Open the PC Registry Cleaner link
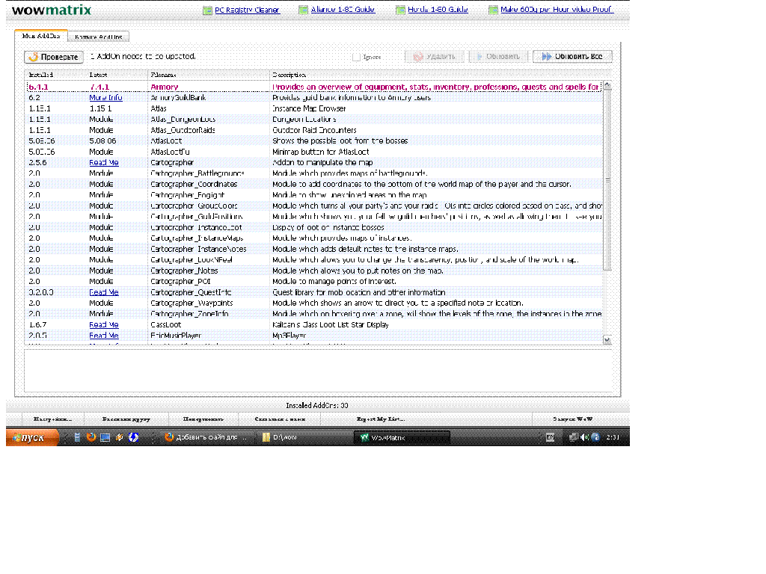This screenshot has width=766, height=574. coord(247,10)
